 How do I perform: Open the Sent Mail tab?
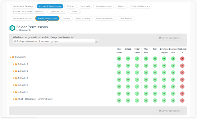click(x=85, y=6)
